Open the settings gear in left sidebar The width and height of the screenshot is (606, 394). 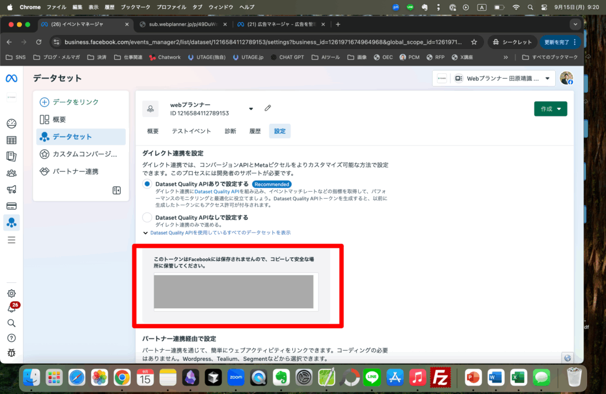[12, 293]
